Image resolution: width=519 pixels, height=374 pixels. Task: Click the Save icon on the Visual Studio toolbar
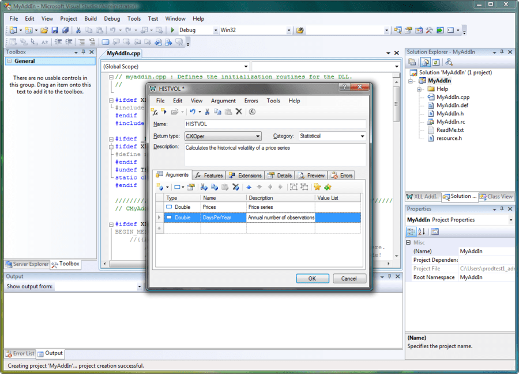click(x=55, y=29)
